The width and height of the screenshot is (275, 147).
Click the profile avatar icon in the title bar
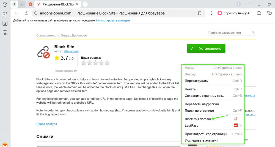(x=238, y=4)
